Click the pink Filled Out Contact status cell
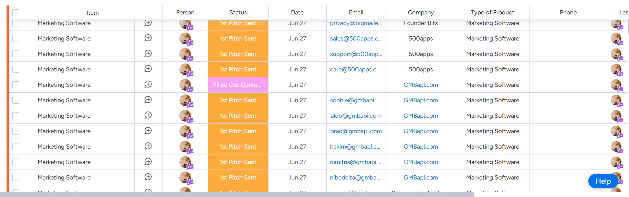Screen dimensions: 629x197 tap(238, 85)
